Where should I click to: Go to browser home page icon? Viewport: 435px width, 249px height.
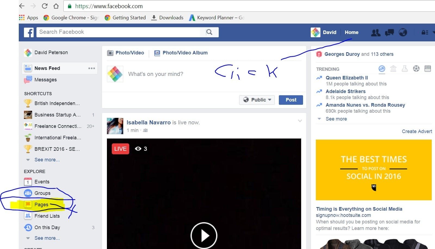click(56, 6)
